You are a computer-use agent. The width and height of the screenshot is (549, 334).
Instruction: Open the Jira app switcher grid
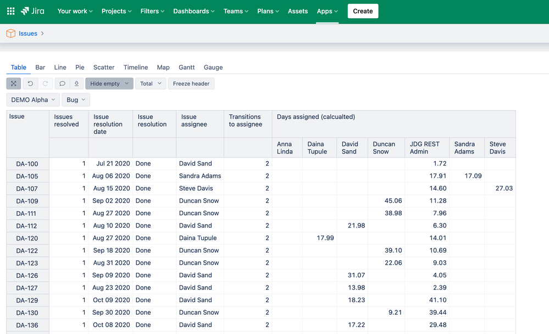click(x=10, y=11)
